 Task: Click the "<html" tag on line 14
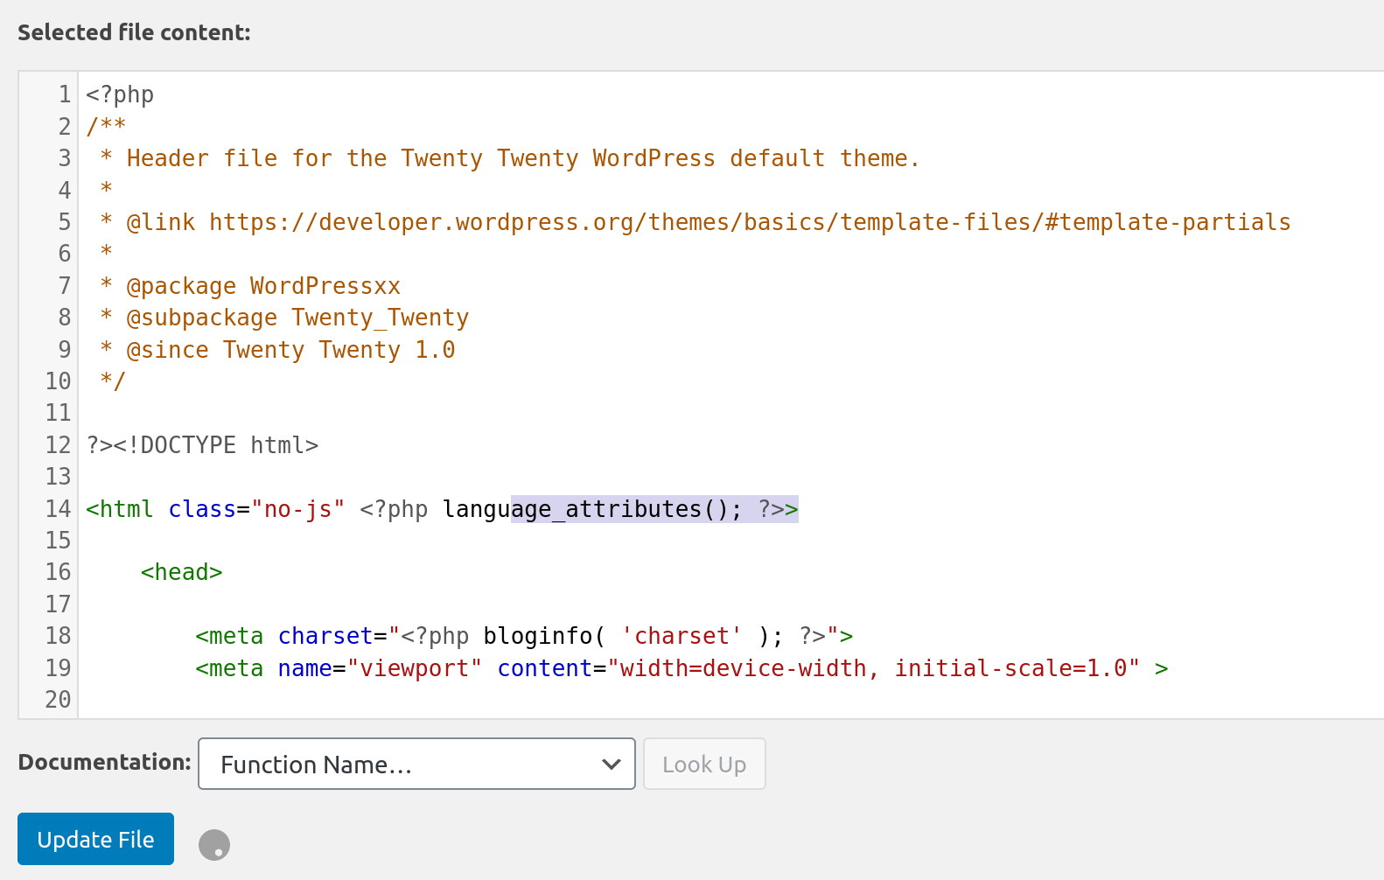(120, 509)
